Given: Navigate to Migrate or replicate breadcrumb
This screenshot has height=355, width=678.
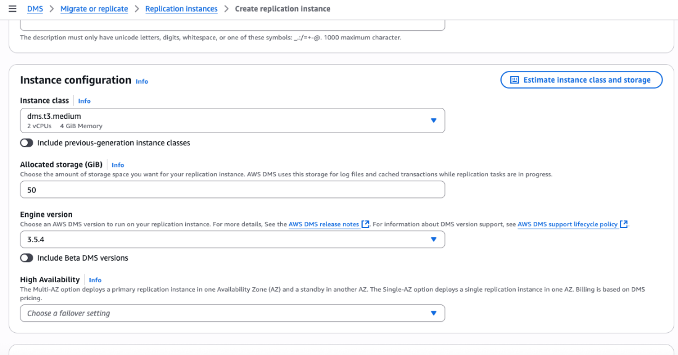Looking at the screenshot, I should pos(94,9).
